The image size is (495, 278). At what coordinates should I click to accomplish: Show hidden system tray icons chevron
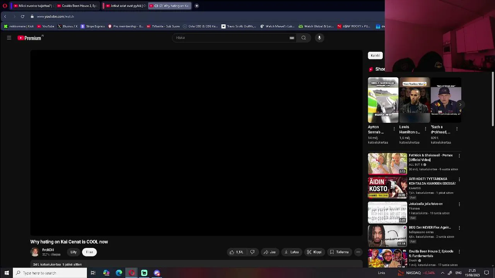point(442,273)
